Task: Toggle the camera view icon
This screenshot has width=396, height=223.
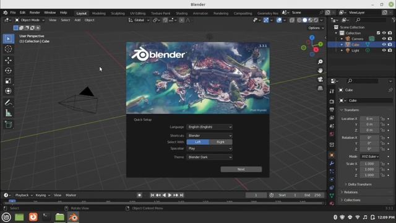Action: [x=321, y=79]
